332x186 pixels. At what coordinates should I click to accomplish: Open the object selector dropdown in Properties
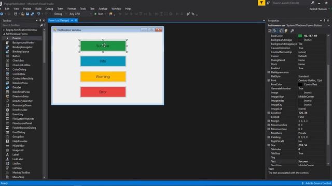tap(329, 25)
